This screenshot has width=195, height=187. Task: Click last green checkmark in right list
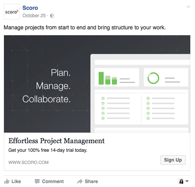[x=148, y=118]
